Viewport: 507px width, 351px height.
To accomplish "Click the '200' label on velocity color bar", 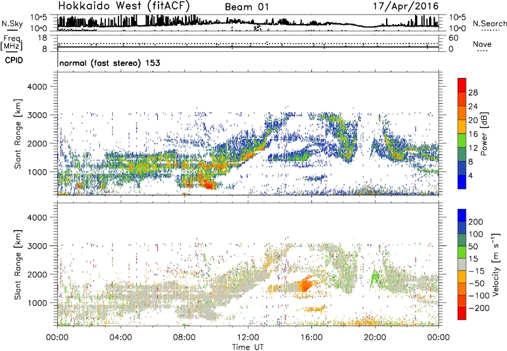I will point(476,222).
